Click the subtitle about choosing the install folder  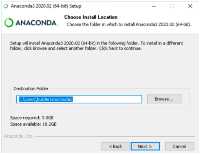pyautogui.click(x=129, y=25)
